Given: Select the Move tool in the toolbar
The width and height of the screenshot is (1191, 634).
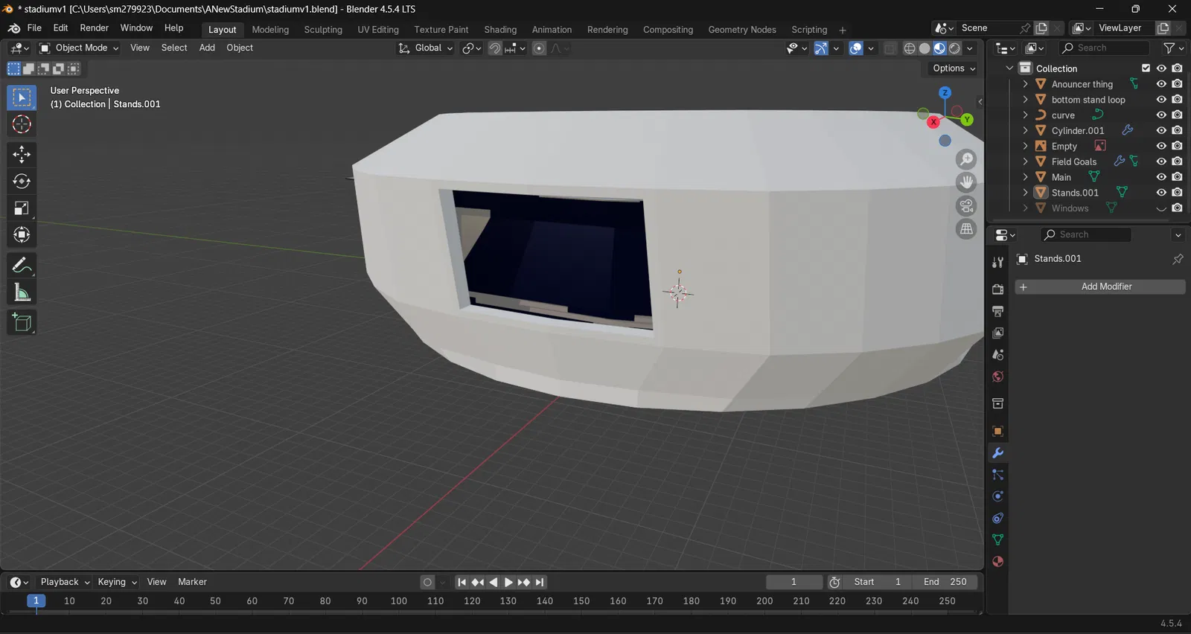Looking at the screenshot, I should click(x=22, y=155).
